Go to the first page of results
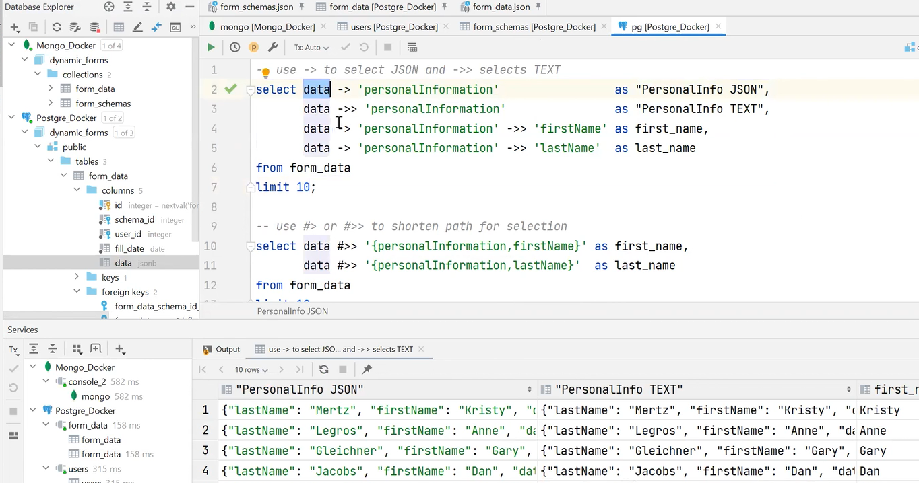919x483 pixels. [x=202, y=369]
